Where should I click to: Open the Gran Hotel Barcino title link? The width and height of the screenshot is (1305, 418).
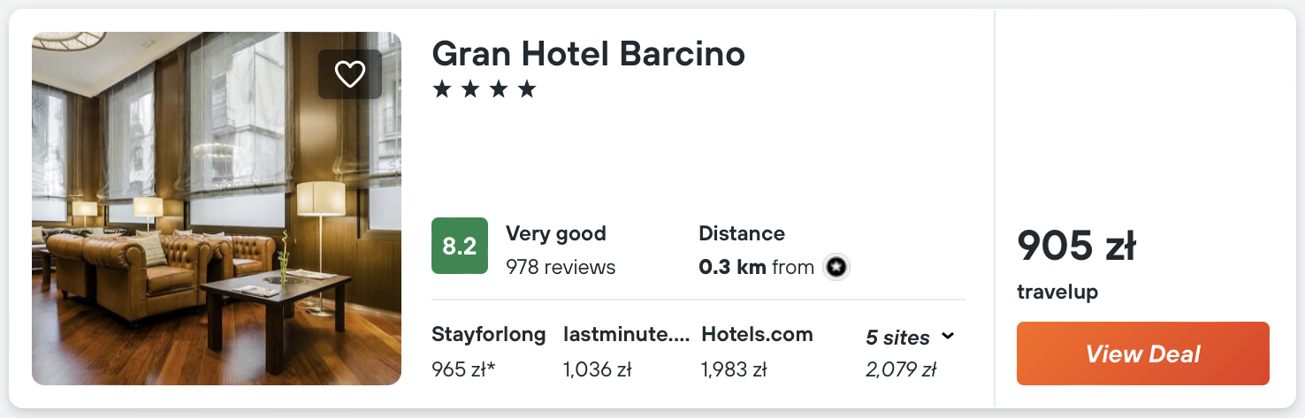click(x=588, y=54)
